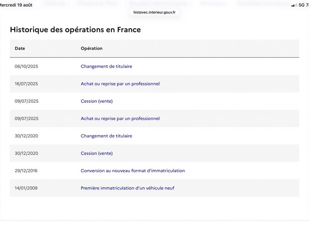Click the Historique des opérations en France heading
The height and width of the screenshot is (231, 309).
click(75, 30)
